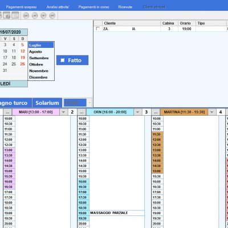Choose Settembre from the month list
Screen dimensions: 228x228
(41, 58)
